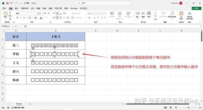Toggle Bold formatting

[17, 17]
